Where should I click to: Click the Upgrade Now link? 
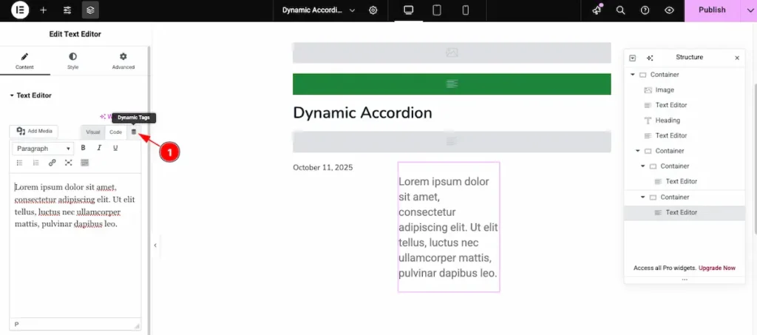716,268
